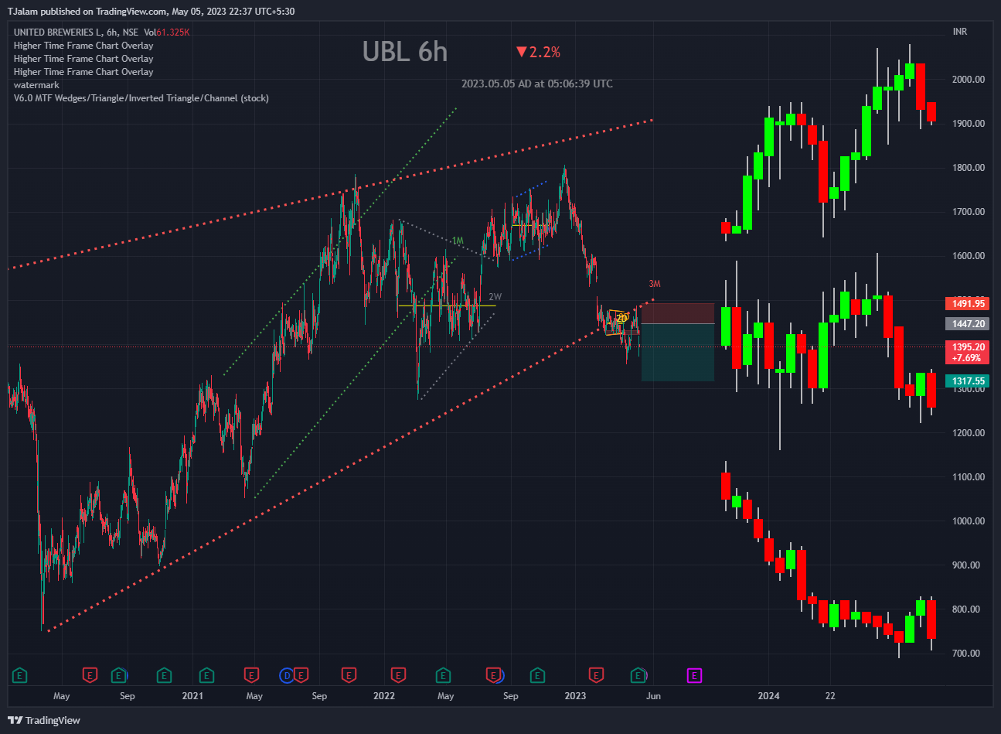
Task: Click the 1100.00 price axis label
Action: click(x=969, y=477)
